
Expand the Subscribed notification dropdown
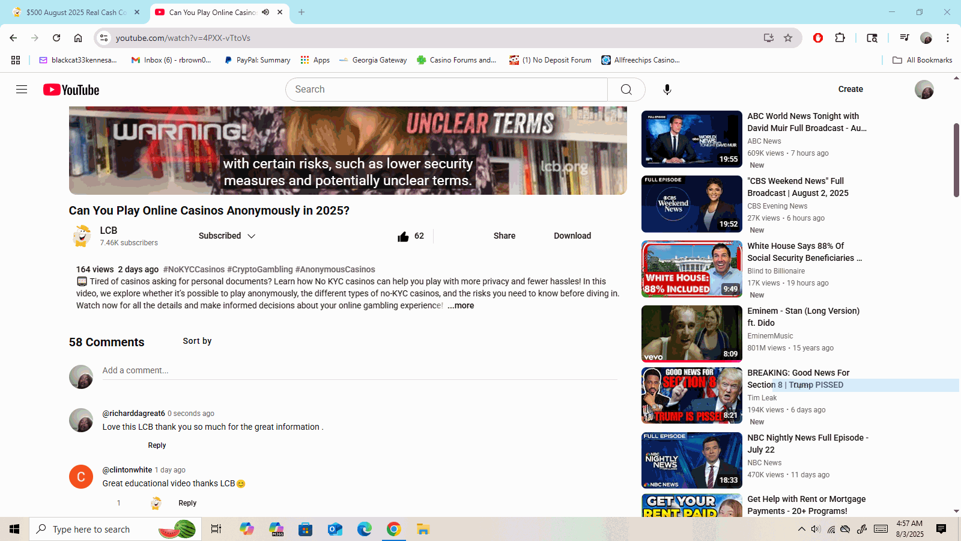tap(227, 236)
